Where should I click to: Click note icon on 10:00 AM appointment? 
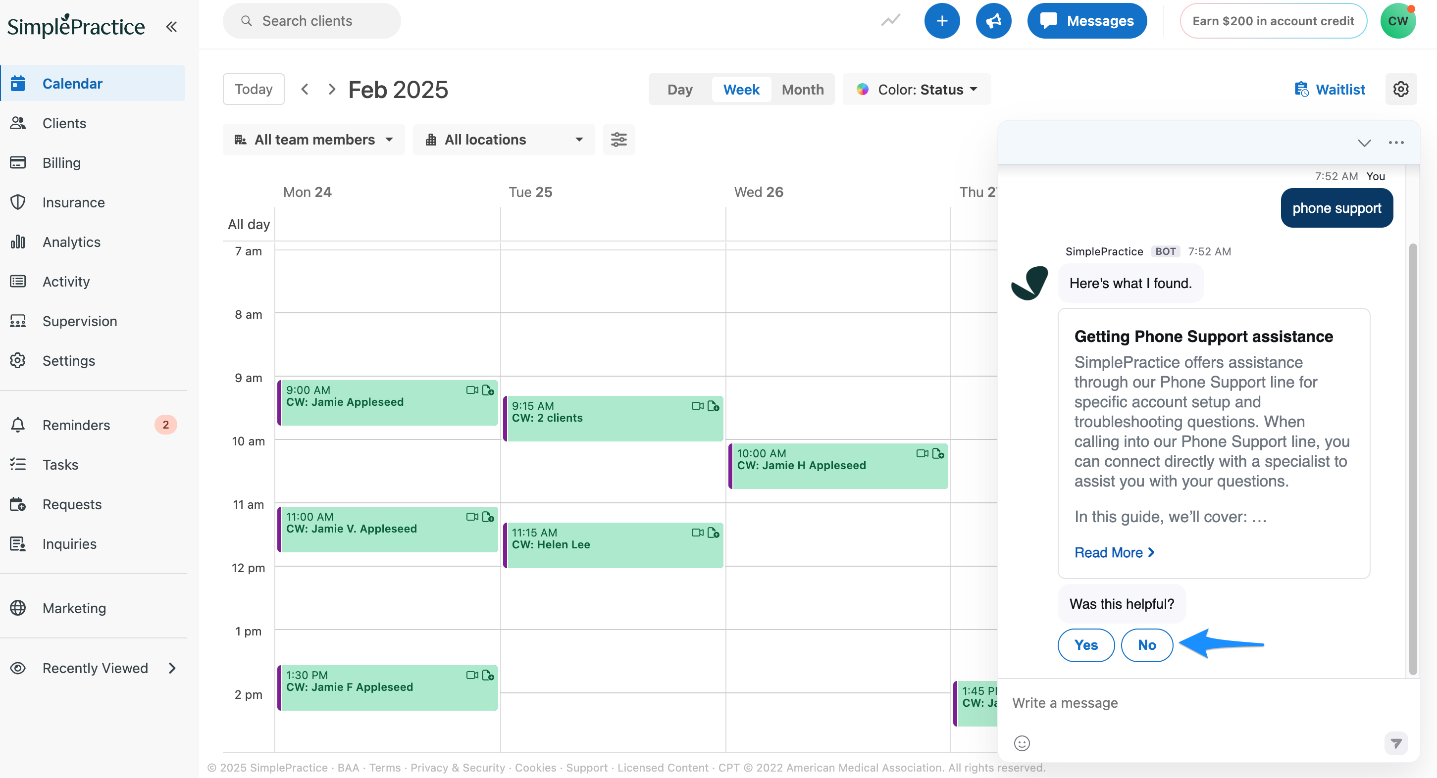click(x=938, y=453)
